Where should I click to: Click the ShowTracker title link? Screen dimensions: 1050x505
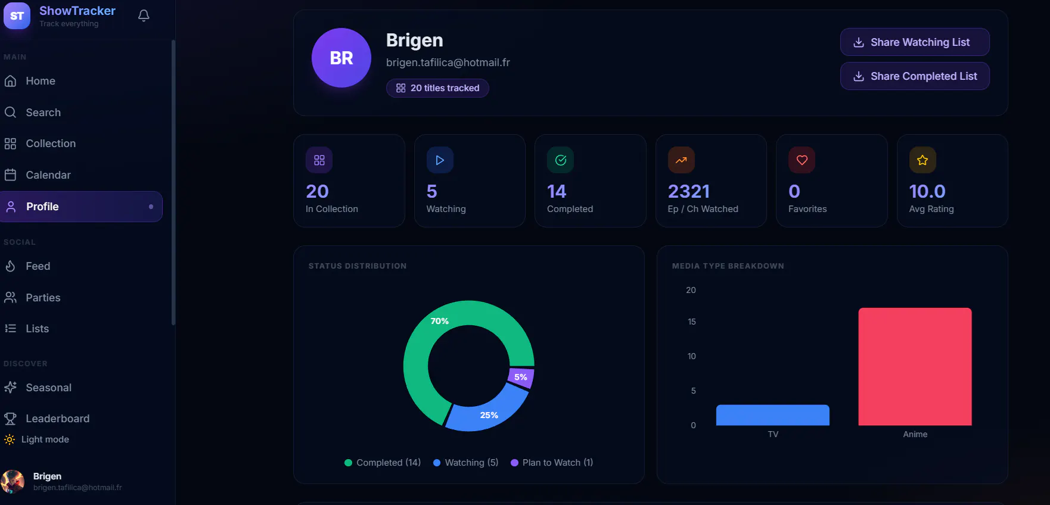tap(77, 11)
